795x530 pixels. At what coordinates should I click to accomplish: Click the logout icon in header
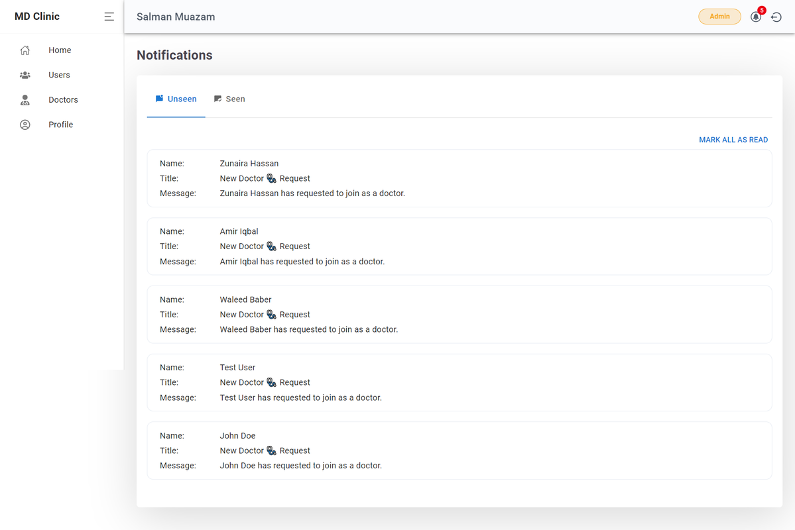(x=776, y=17)
